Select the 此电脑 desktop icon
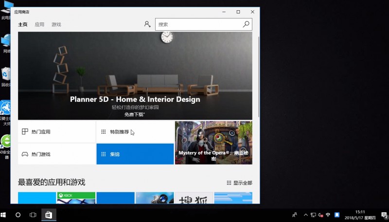The width and height of the screenshot is (389, 222). pos(6,10)
